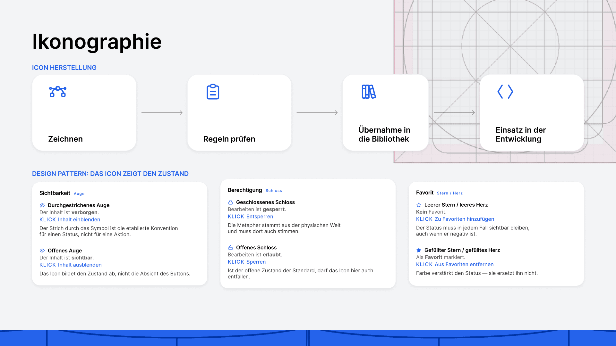Screen dimensions: 616x346
Task: Click the 'Offenes Schloss' label
Action: (256, 248)
